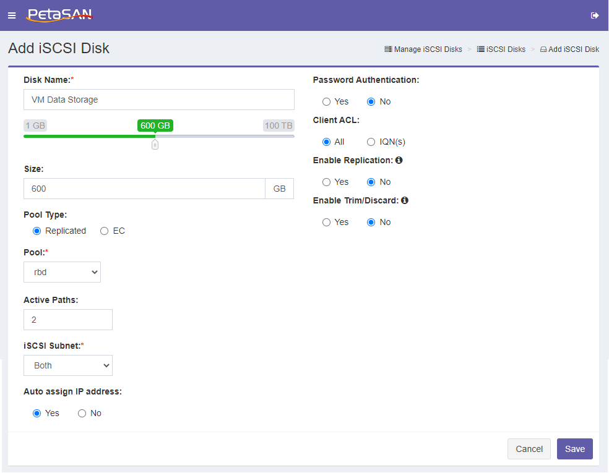Screen dimensions: 609x473
Task: Click Manage iSCSI Disks breadcrumb icon
Action: pyautogui.click(x=388, y=49)
